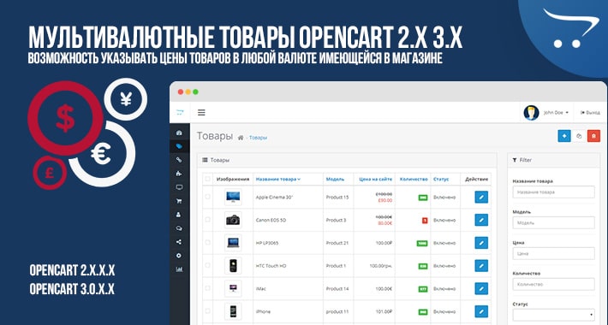Click the HTC Touch HD thumbnail
The image size is (608, 325).
click(x=233, y=266)
